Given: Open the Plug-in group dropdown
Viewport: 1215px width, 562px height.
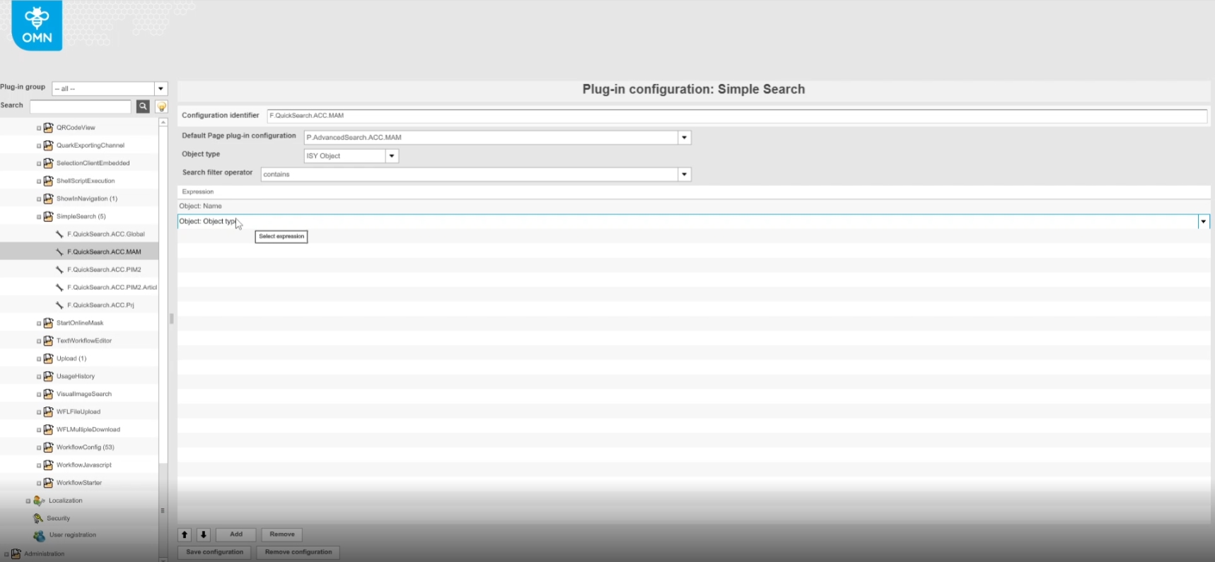Looking at the screenshot, I should click(161, 88).
